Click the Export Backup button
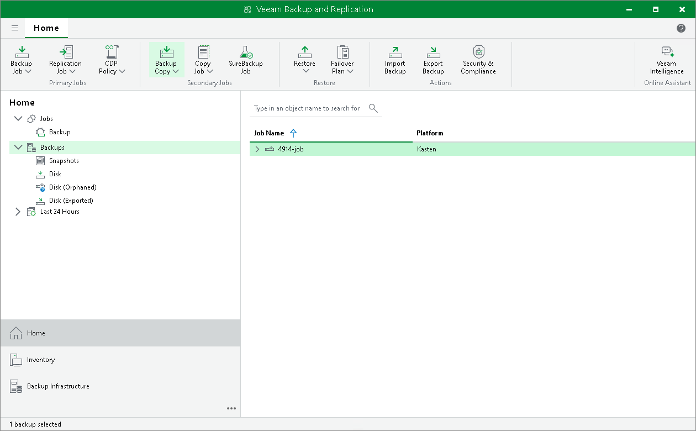696x431 pixels. click(433, 60)
